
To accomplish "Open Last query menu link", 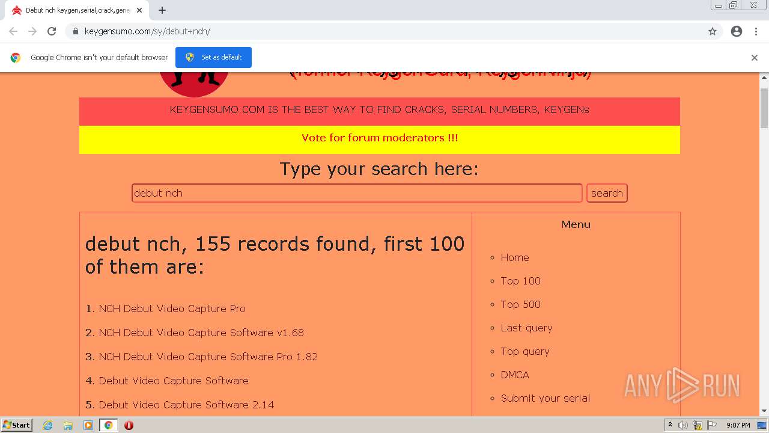I will point(527,328).
